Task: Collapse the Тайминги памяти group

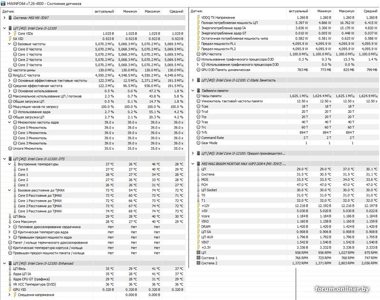Action: 193,91
